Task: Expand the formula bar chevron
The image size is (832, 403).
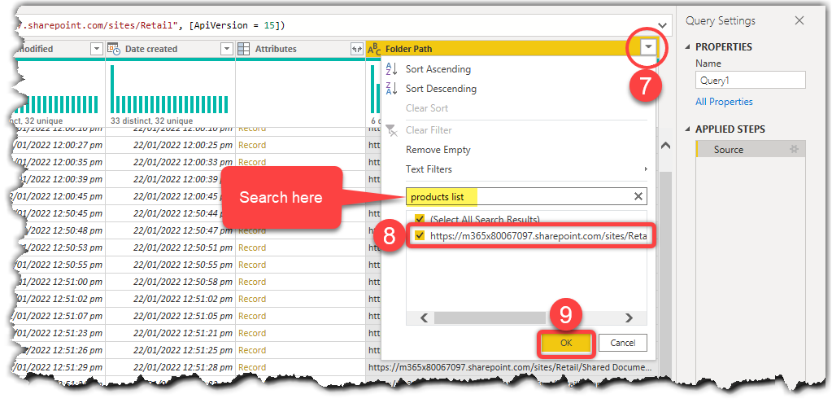Action: pyautogui.click(x=662, y=25)
